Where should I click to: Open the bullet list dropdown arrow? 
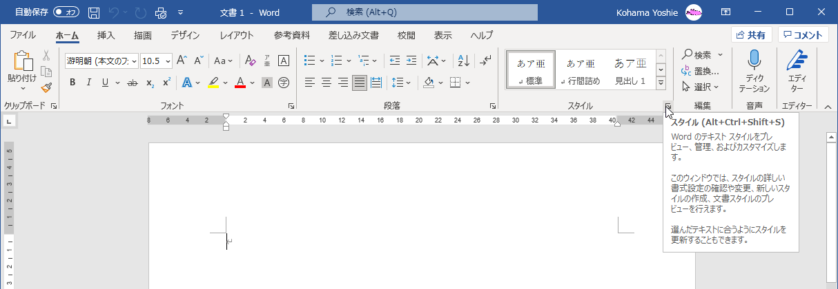coord(323,61)
